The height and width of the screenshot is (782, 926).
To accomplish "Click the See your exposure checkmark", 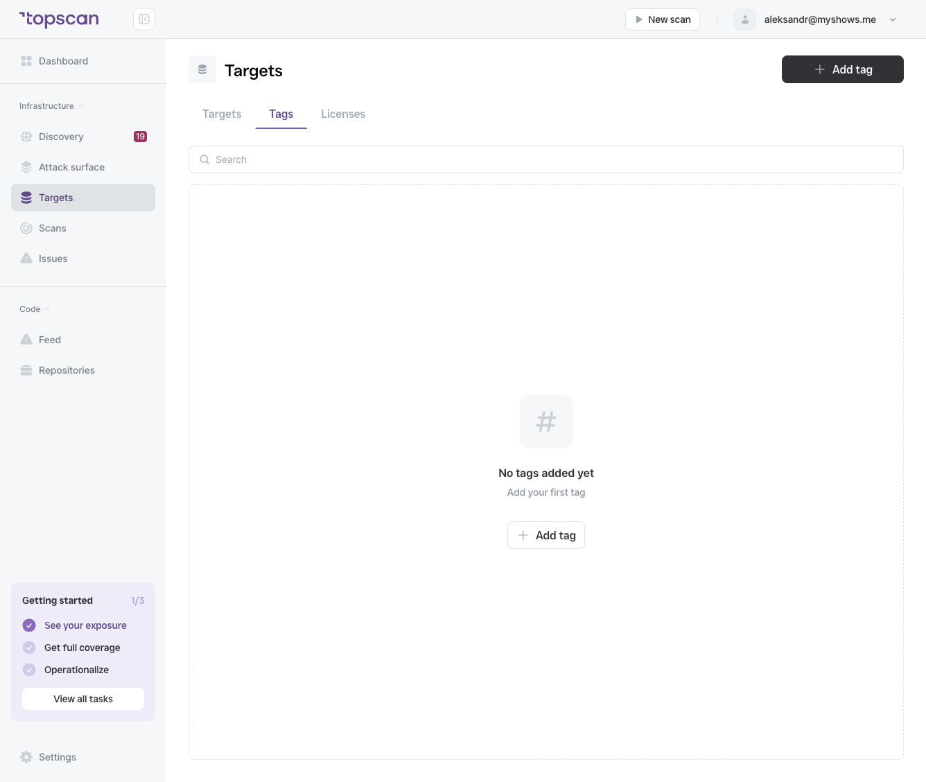I will (29, 625).
